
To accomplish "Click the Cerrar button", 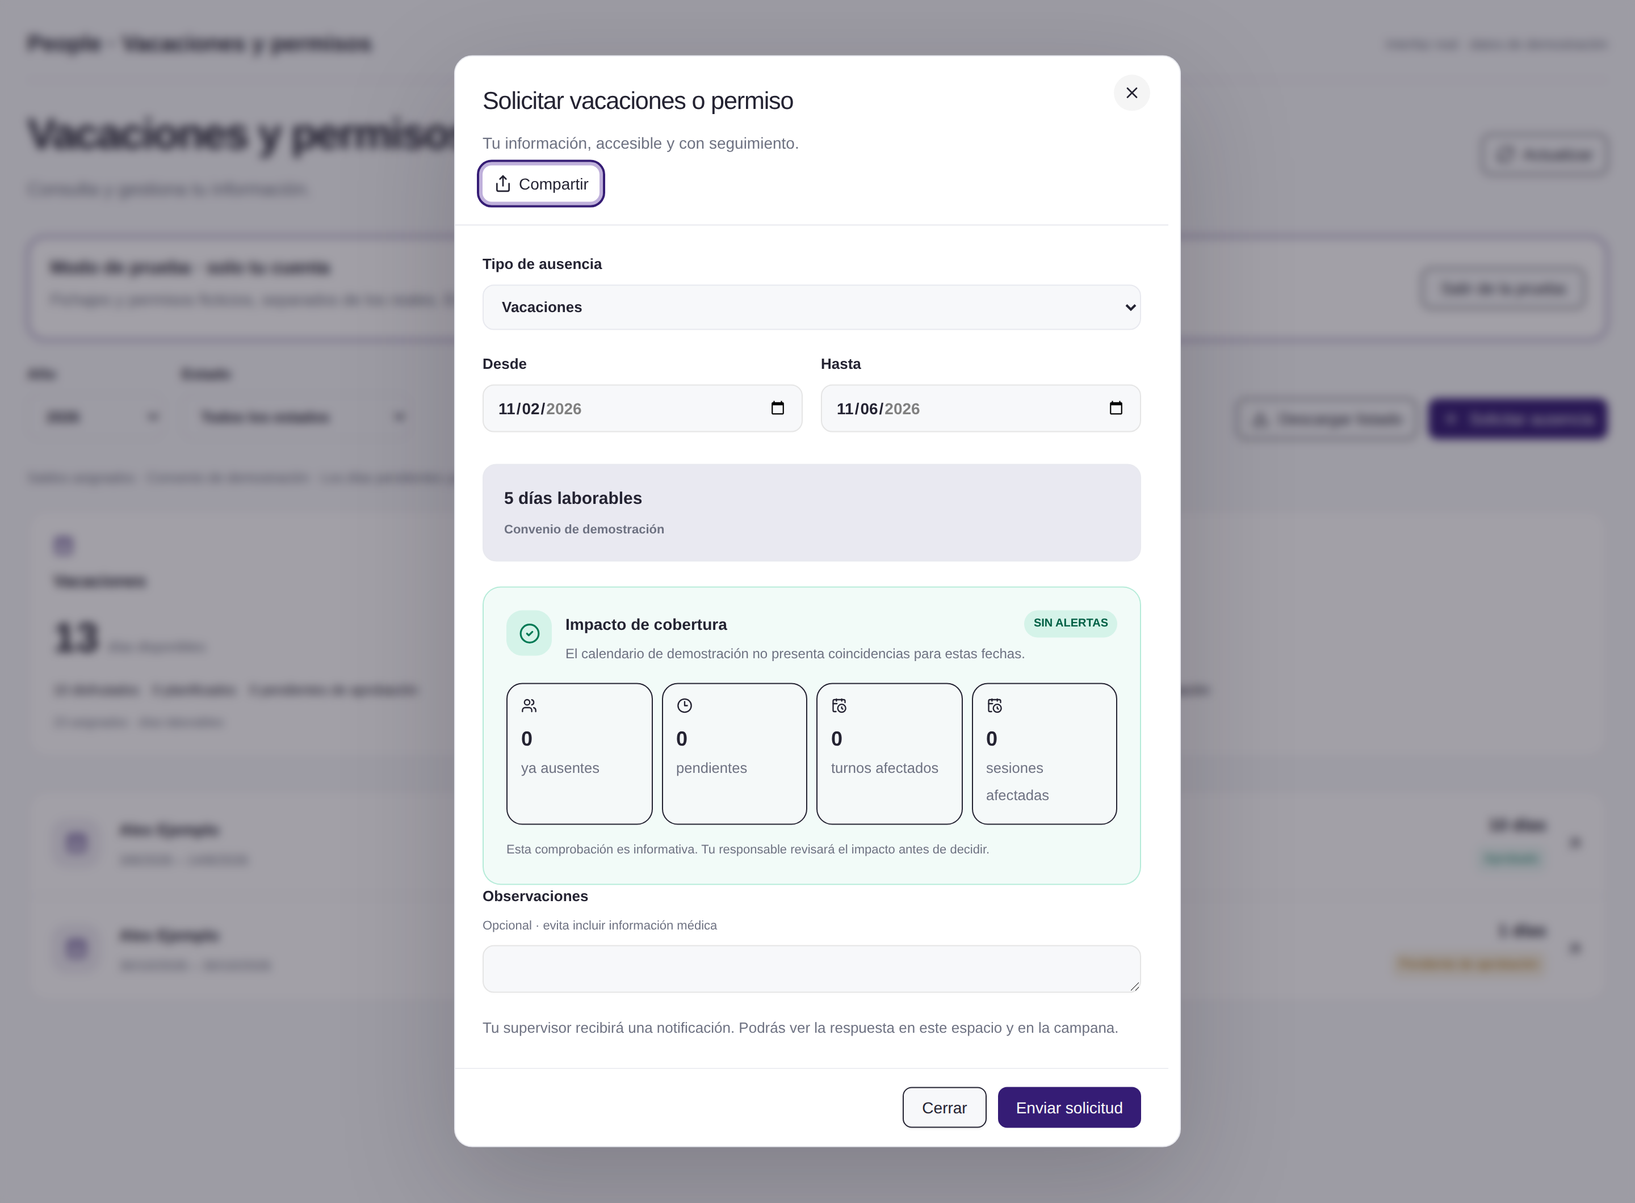I will (x=944, y=1108).
